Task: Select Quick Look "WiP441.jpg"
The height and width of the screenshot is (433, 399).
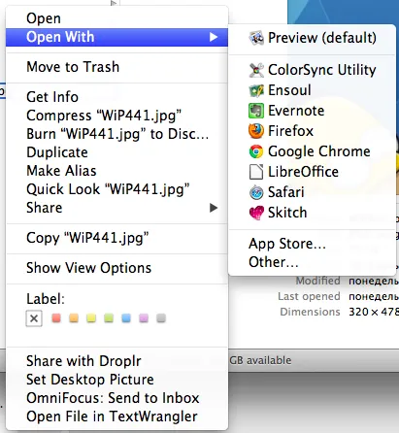Action: (116, 189)
